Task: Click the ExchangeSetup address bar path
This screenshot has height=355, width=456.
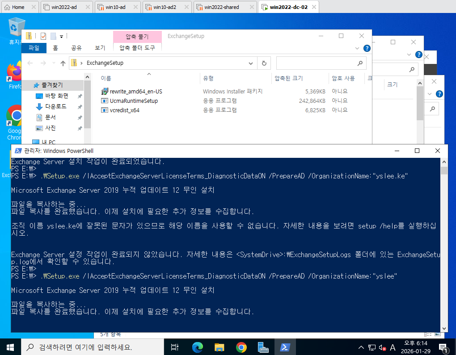Action: coord(105,63)
